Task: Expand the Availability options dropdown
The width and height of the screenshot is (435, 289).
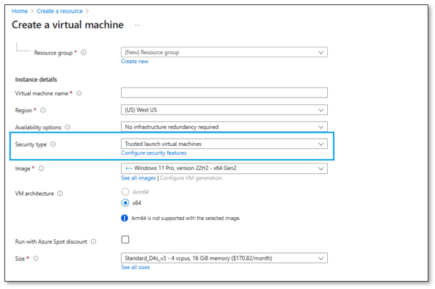Action: click(x=224, y=127)
